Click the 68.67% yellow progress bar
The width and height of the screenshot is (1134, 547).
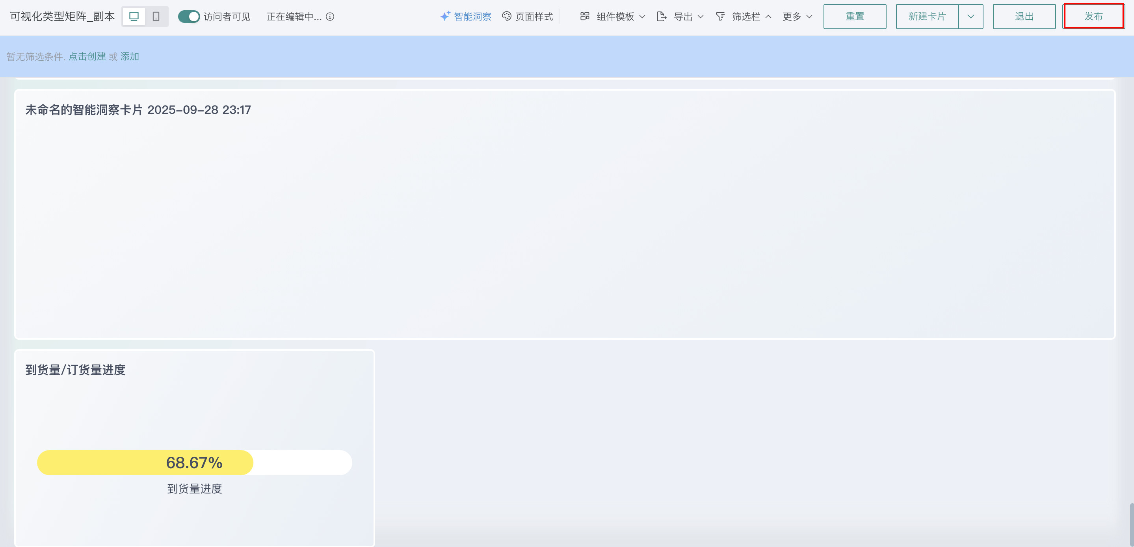(x=145, y=462)
